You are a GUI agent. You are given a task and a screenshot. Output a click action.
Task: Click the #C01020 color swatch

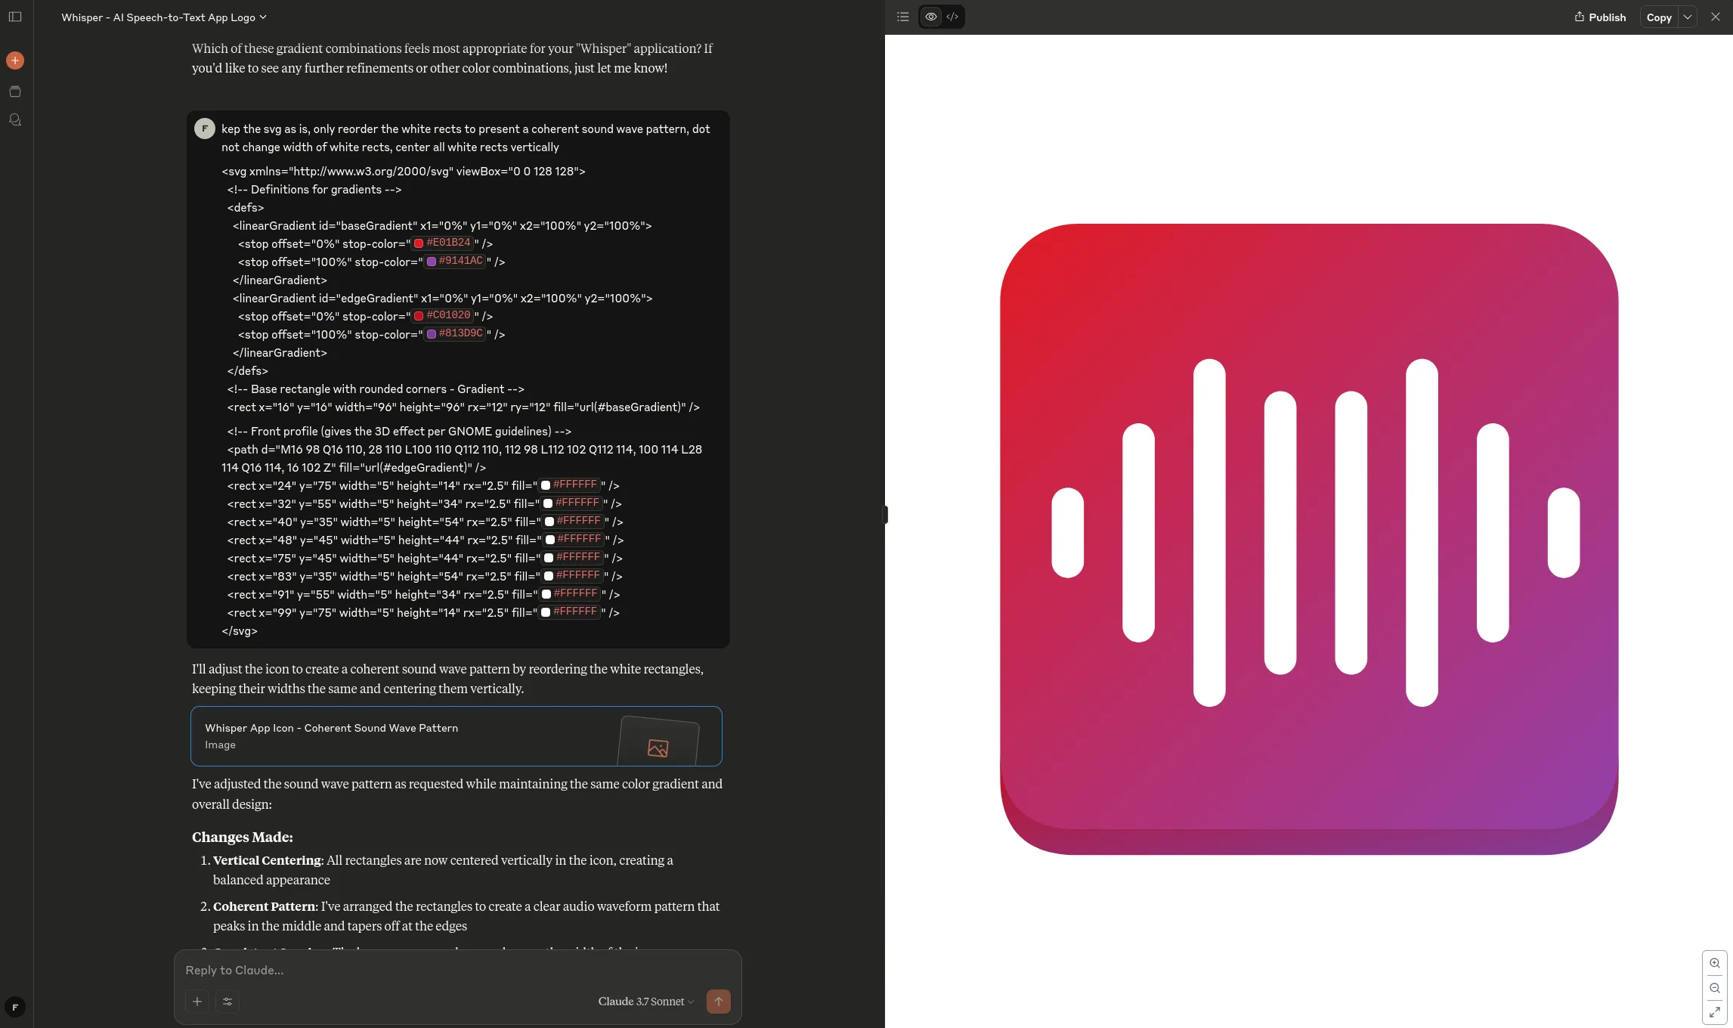(419, 316)
